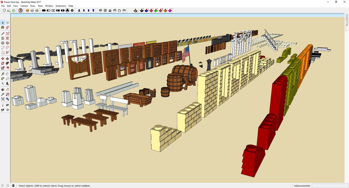Click the first blue down arrow icon

pyautogui.click(x=79, y=11)
